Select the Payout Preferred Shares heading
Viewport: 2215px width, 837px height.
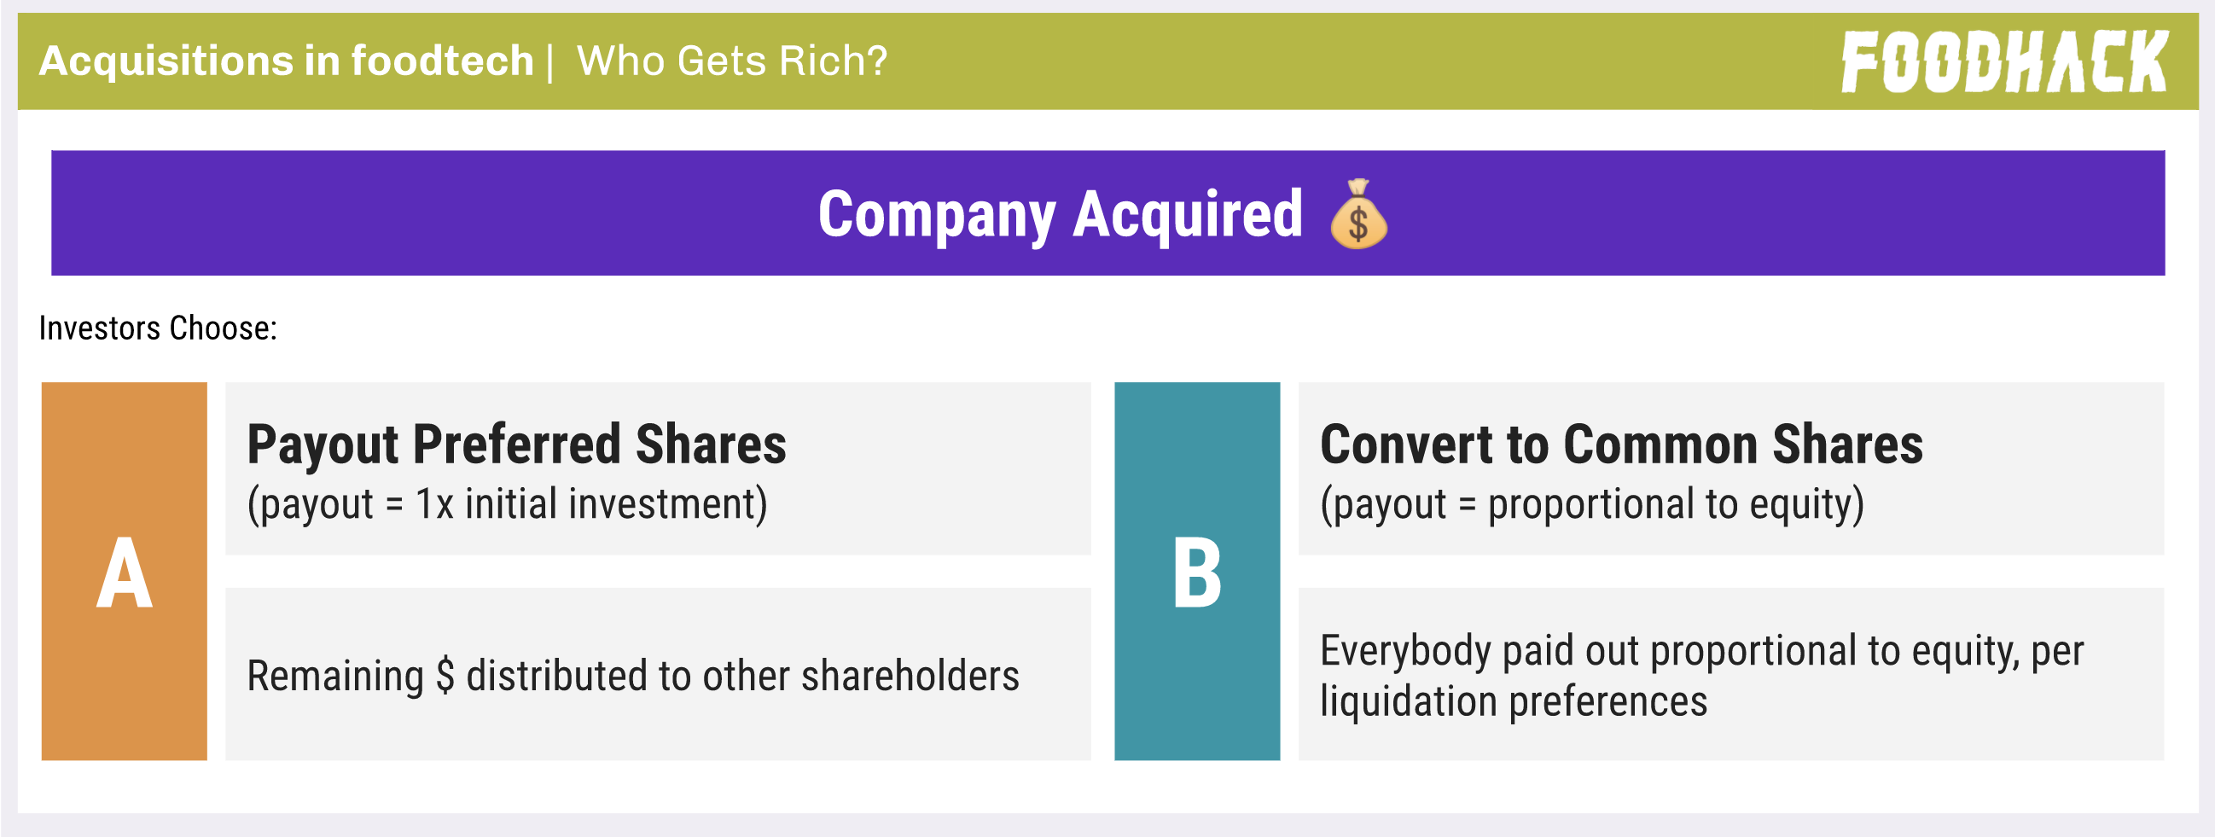point(516,445)
